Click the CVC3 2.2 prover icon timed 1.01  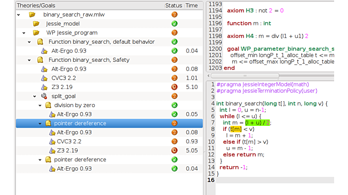point(44,78)
